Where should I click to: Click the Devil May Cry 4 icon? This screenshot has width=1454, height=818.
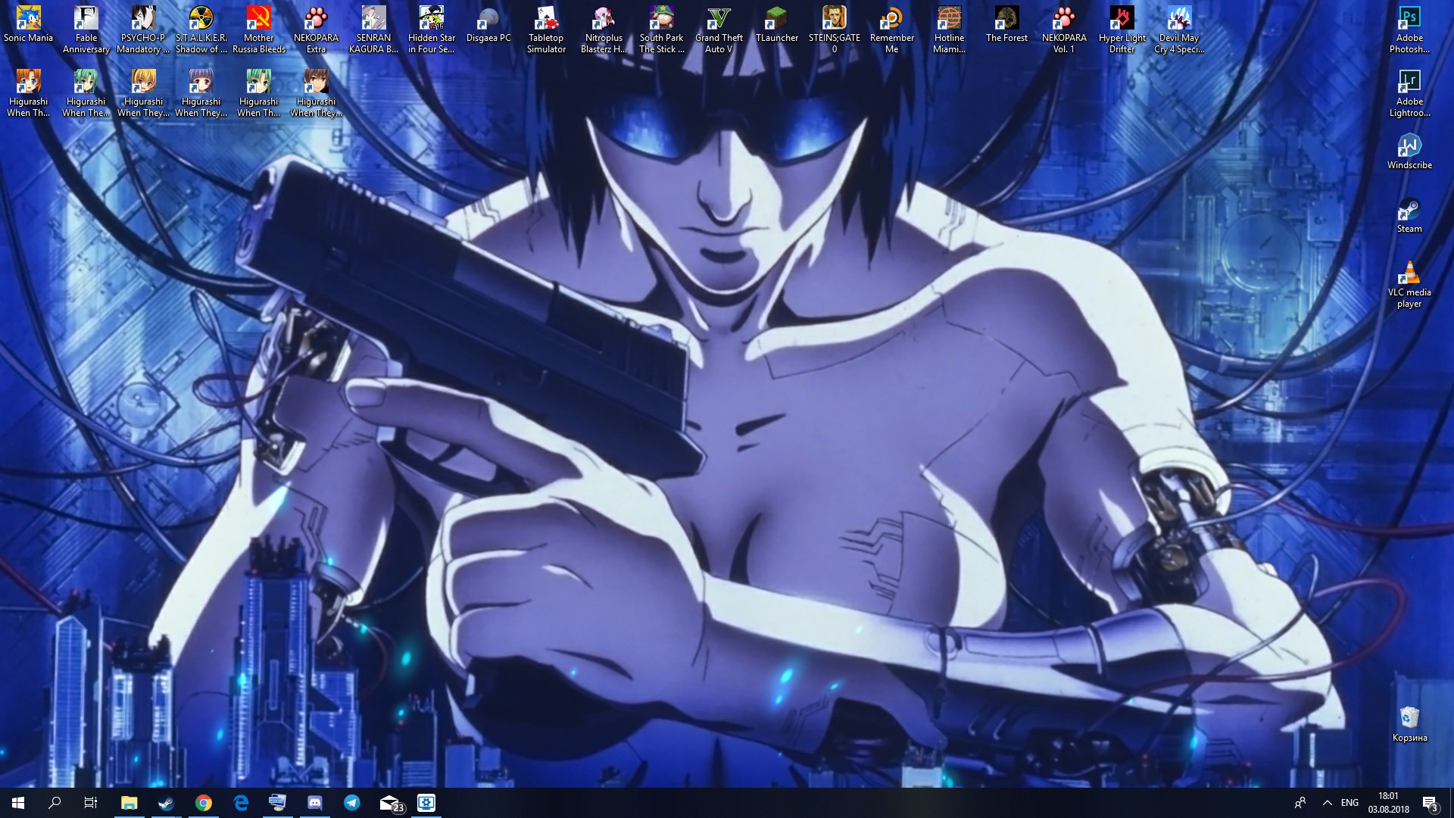(x=1179, y=30)
